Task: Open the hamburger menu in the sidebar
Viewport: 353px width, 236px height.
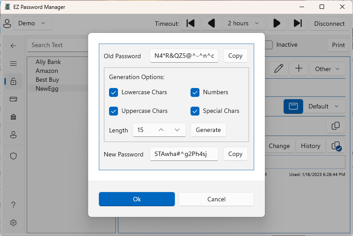Action: pyautogui.click(x=13, y=64)
